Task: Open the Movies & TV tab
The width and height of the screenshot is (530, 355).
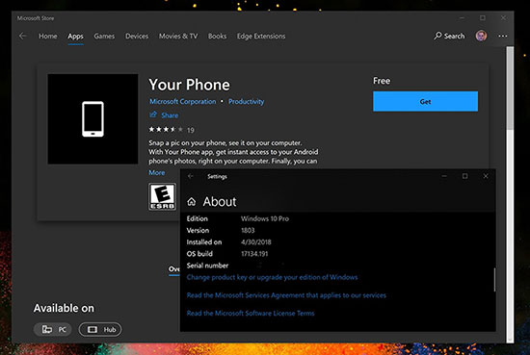Action: (x=178, y=37)
